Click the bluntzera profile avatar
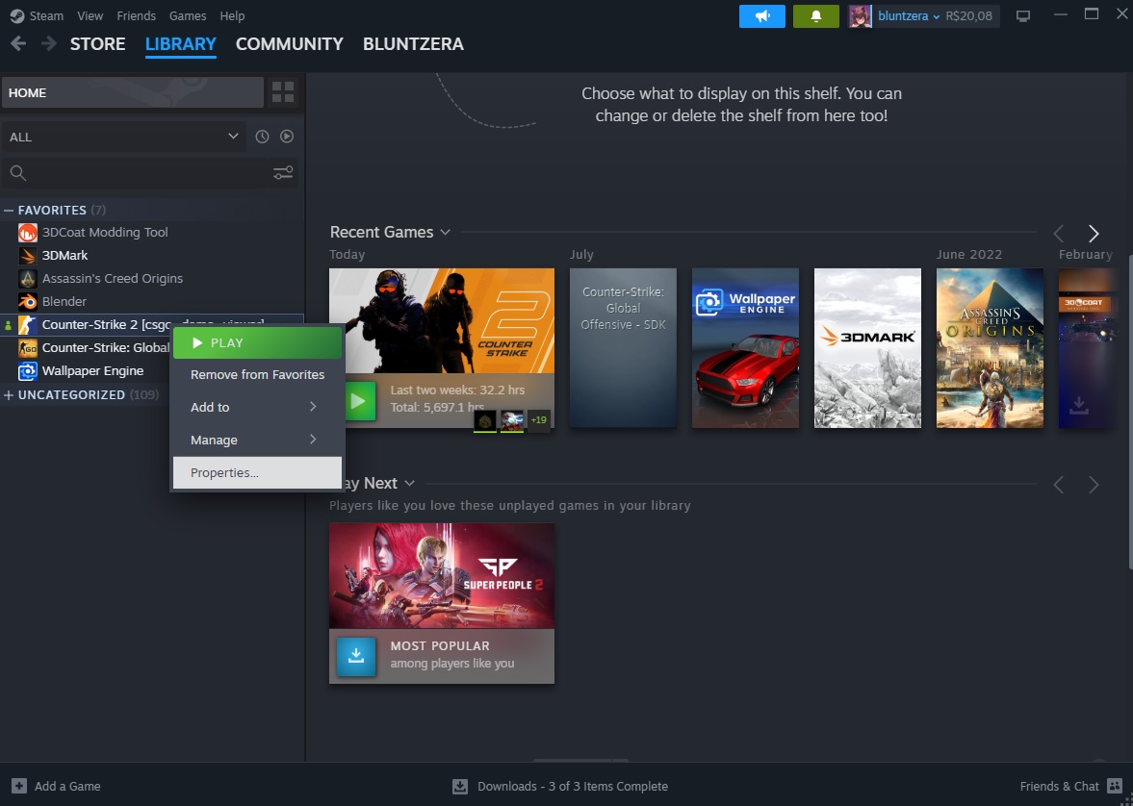This screenshot has height=806, width=1133. tap(860, 16)
